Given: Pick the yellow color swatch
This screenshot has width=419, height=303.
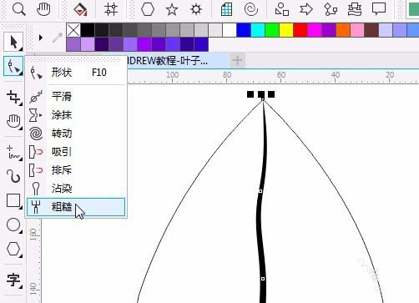Looking at the screenshot, I should [x=286, y=30].
